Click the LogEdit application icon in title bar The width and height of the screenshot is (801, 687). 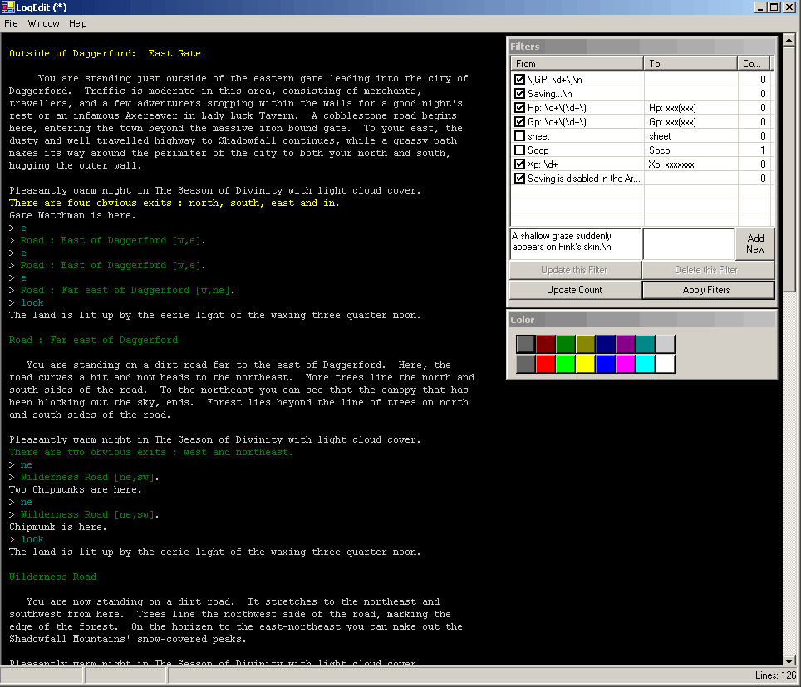pyautogui.click(x=7, y=7)
